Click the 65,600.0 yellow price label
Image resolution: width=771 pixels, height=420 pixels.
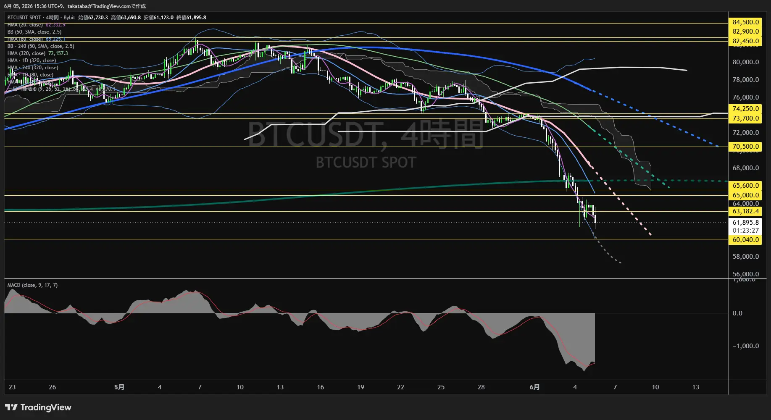click(x=746, y=186)
